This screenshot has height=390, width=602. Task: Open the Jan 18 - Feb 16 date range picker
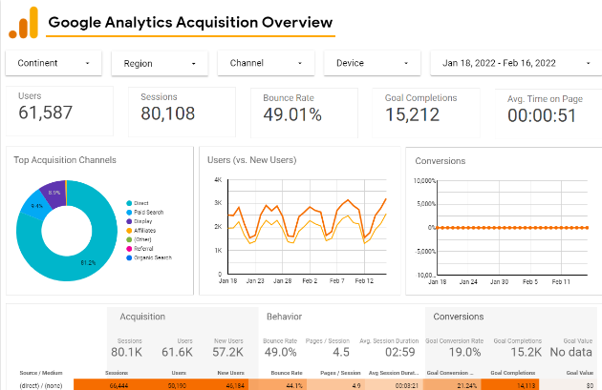point(516,63)
